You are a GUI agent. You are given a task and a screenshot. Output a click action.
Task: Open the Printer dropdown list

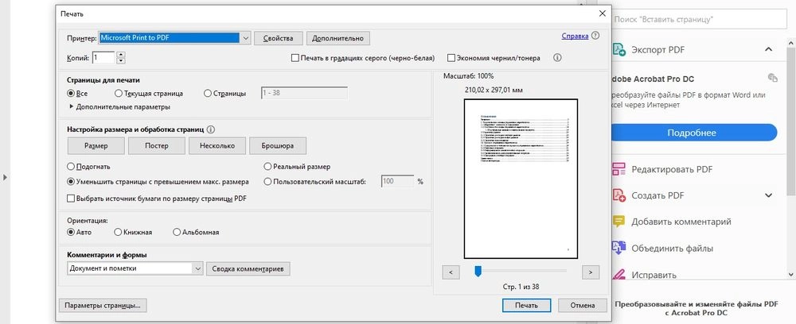pyautogui.click(x=245, y=38)
